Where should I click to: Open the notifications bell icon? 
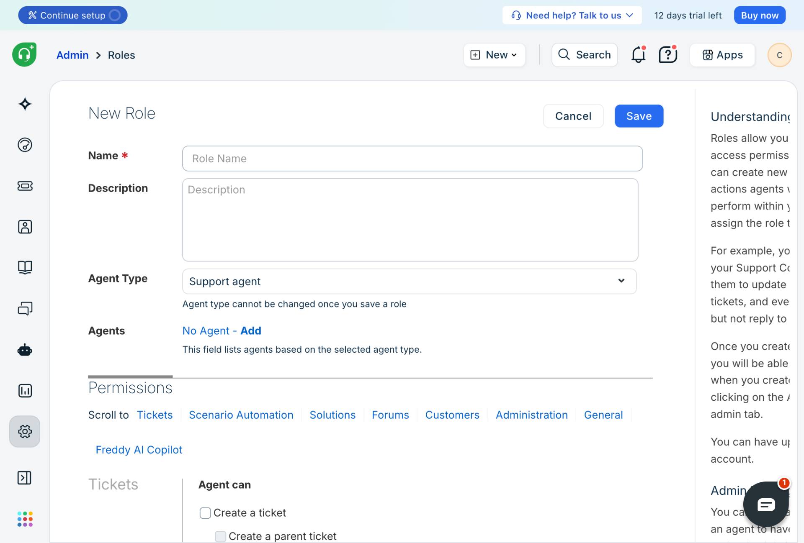(639, 55)
